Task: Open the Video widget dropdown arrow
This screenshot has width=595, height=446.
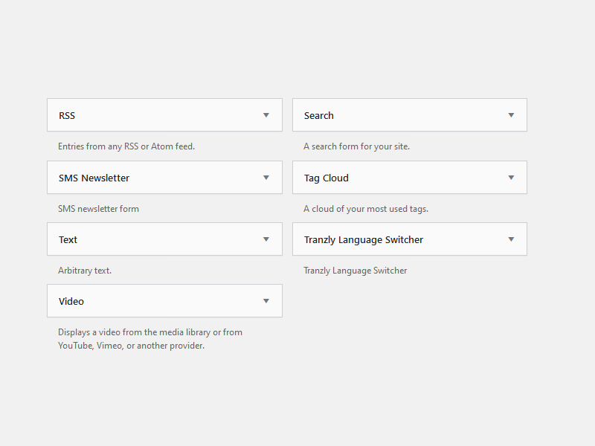Action: [x=266, y=301]
